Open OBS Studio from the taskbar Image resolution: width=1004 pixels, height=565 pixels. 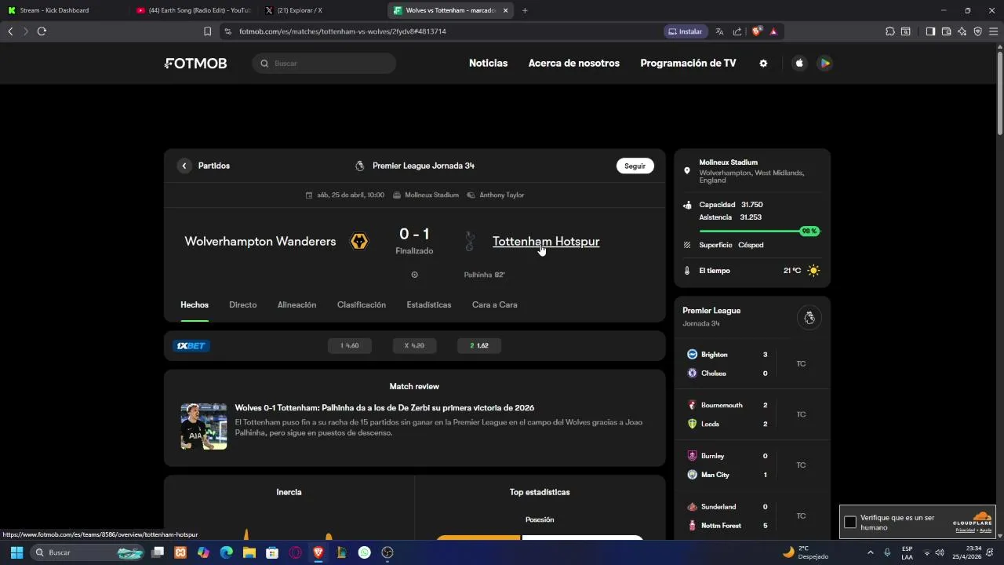tap(387, 552)
